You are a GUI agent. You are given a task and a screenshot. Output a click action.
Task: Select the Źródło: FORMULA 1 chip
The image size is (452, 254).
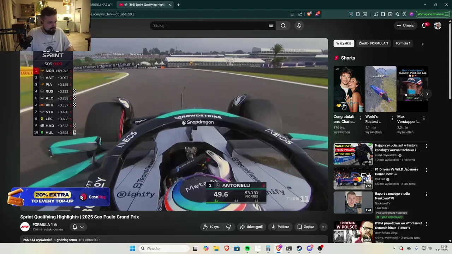tap(373, 43)
